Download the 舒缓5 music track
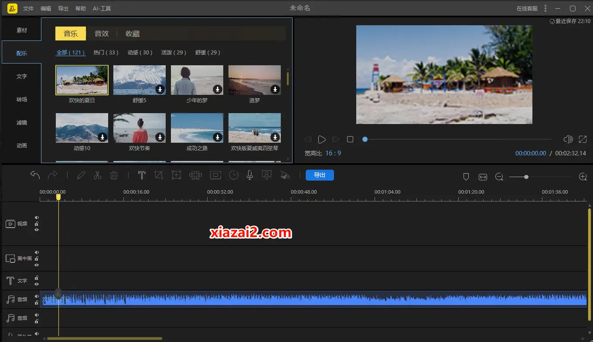 click(x=160, y=89)
